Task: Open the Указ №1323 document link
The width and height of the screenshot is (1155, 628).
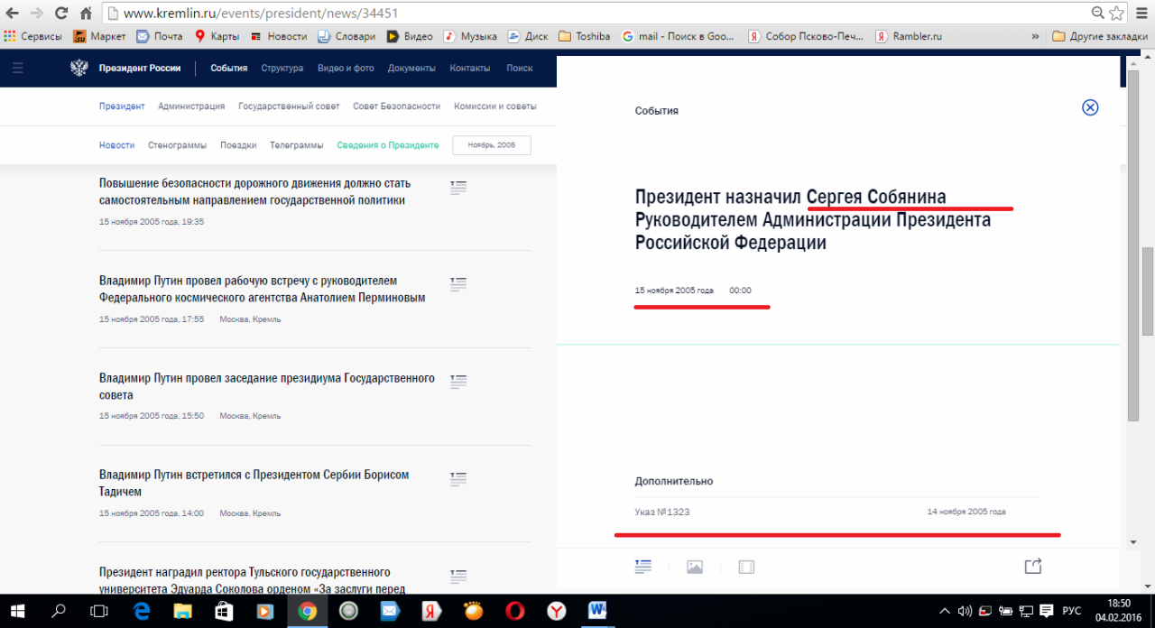Action: pos(662,512)
